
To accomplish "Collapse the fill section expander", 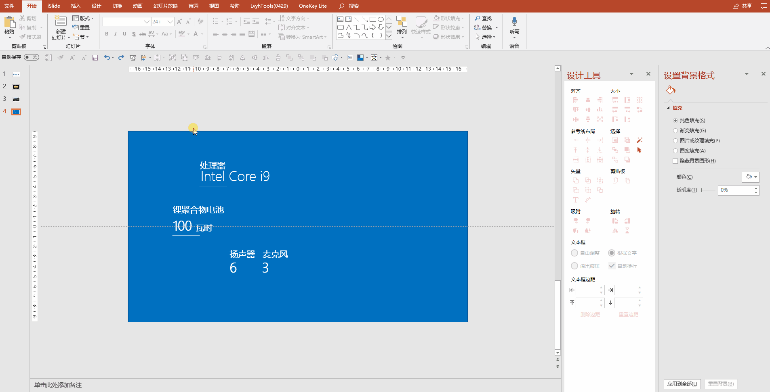I will (x=668, y=108).
